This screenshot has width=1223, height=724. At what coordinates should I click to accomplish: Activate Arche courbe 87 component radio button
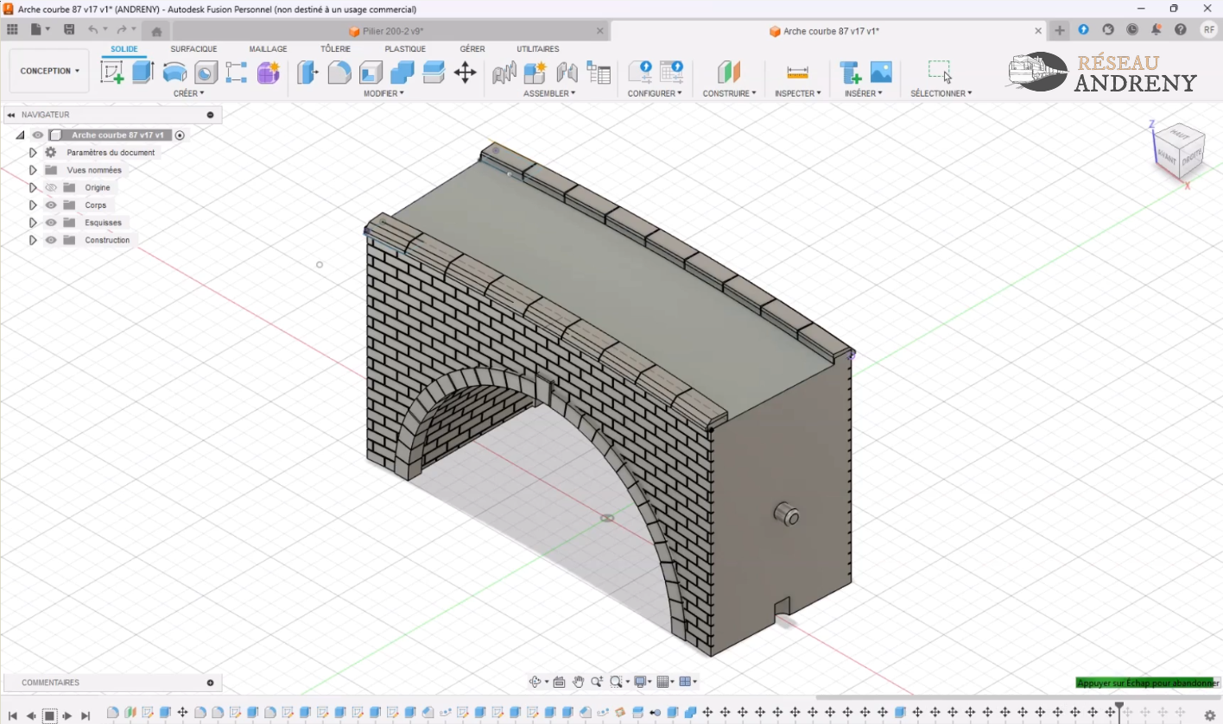(x=180, y=135)
